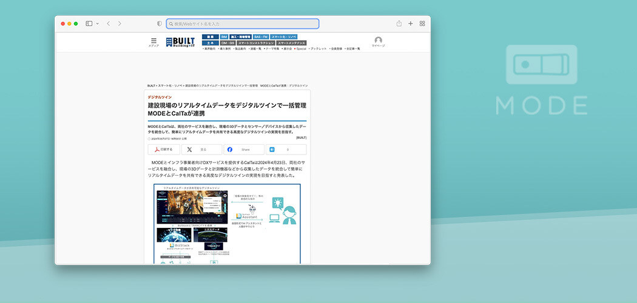
Task: Open the hamburger menu labeled メディア
Action: 153,41
